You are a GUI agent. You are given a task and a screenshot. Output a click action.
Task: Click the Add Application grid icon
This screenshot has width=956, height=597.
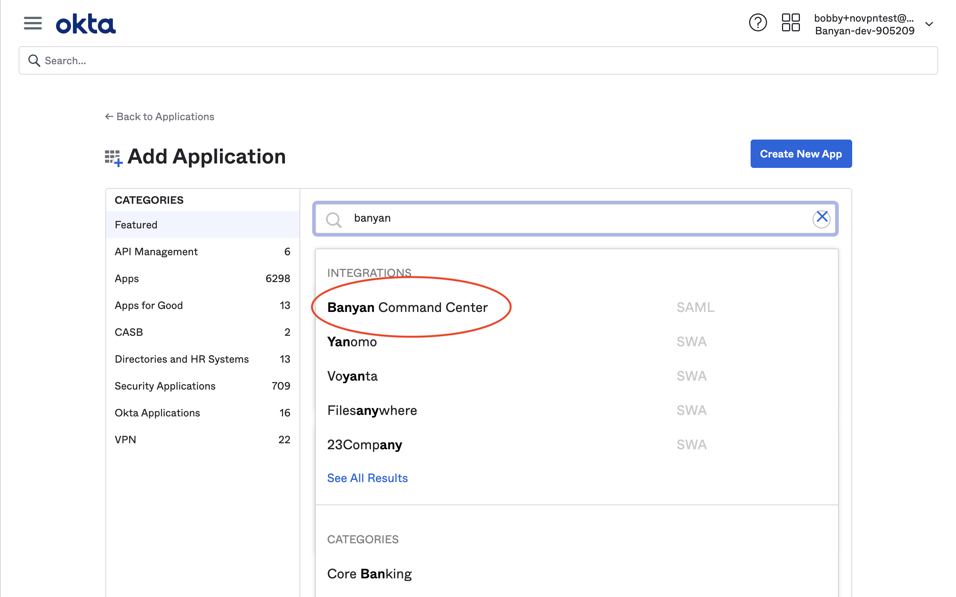coord(114,158)
